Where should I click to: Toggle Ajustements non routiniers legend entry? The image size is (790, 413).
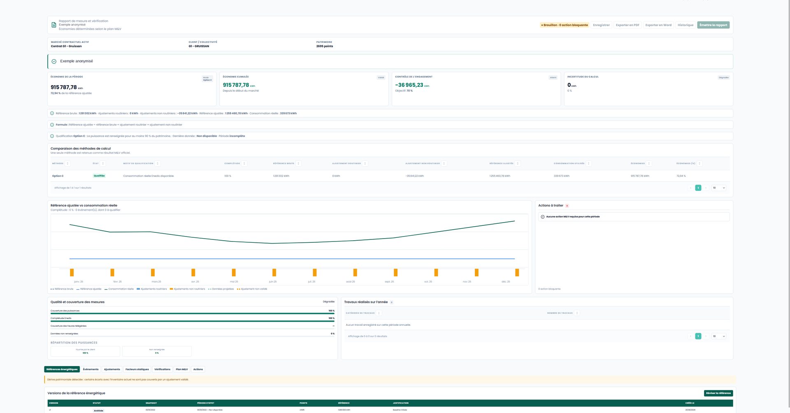pos(188,289)
